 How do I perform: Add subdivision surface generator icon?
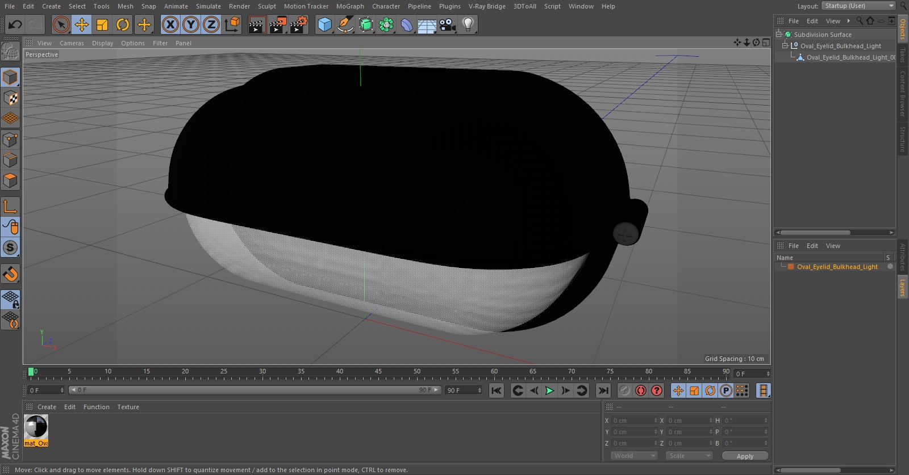point(366,24)
